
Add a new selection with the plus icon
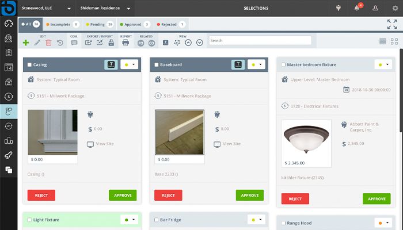click(26, 43)
